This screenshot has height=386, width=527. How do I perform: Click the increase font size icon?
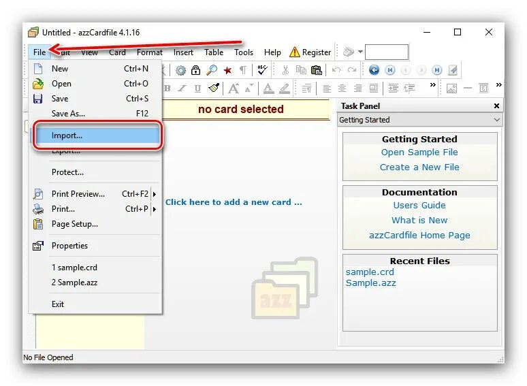(x=234, y=88)
